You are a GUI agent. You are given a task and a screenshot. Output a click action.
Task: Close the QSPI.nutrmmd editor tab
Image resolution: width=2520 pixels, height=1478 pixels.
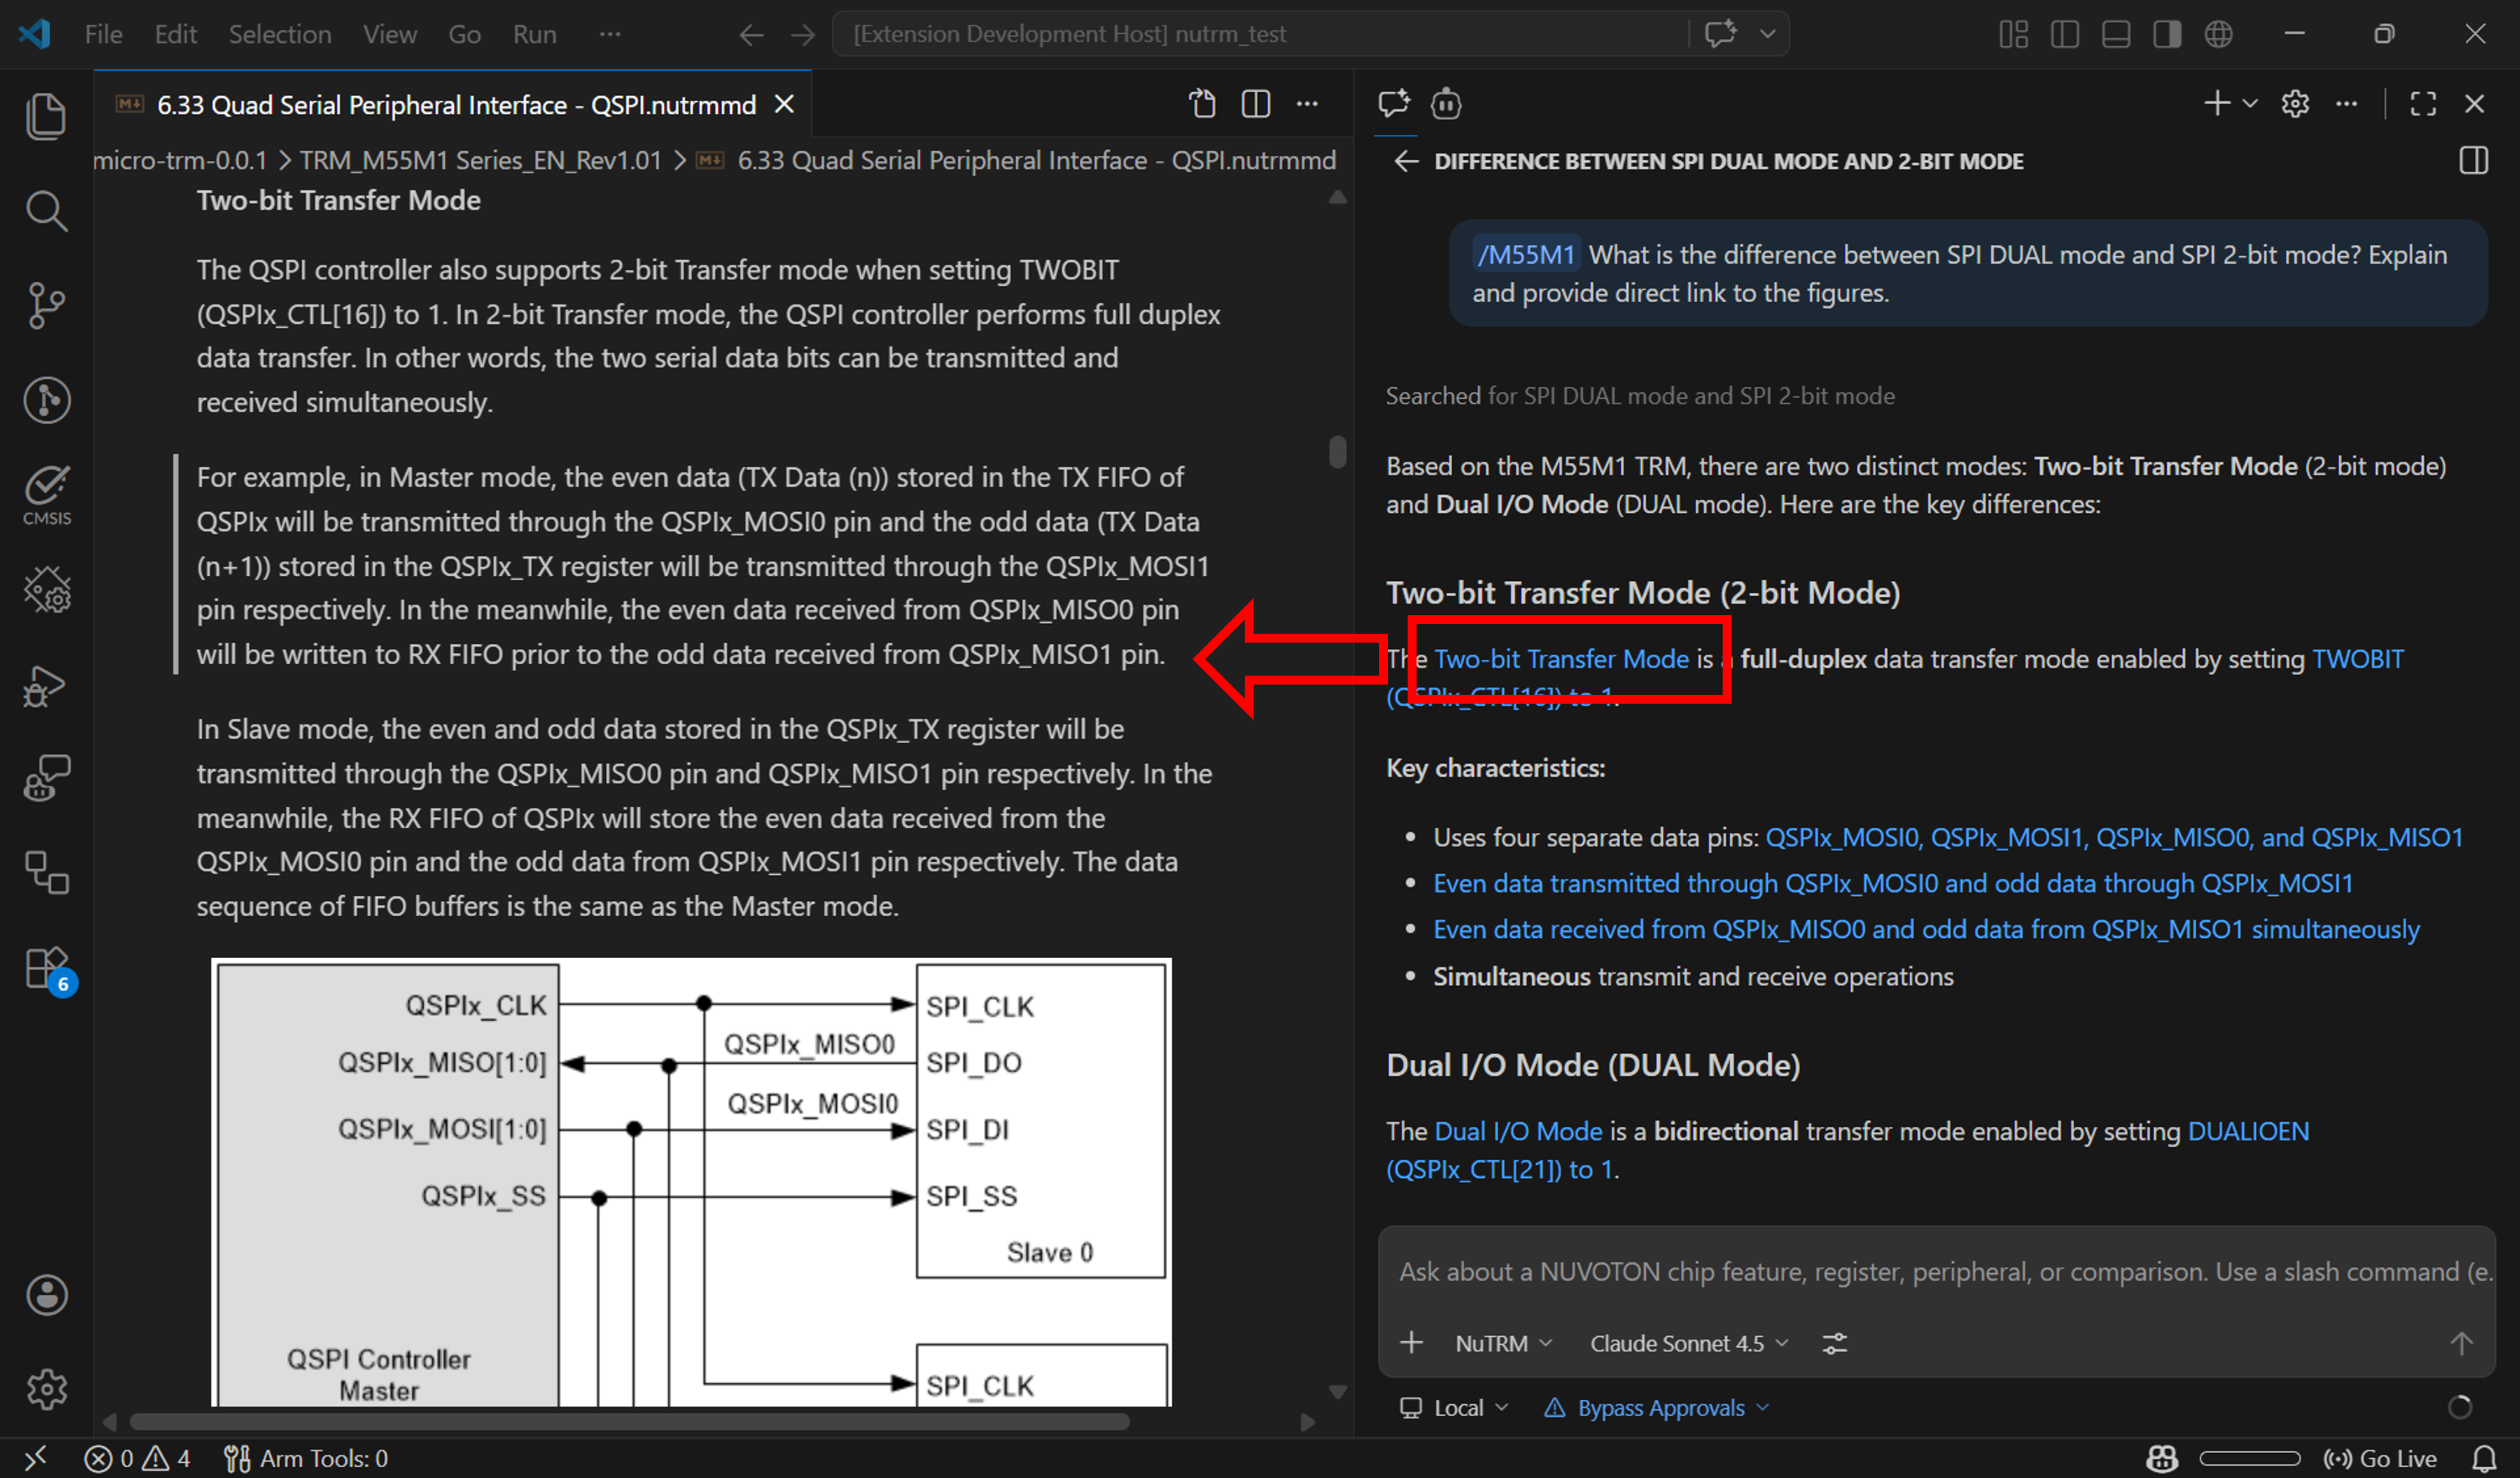click(x=785, y=104)
